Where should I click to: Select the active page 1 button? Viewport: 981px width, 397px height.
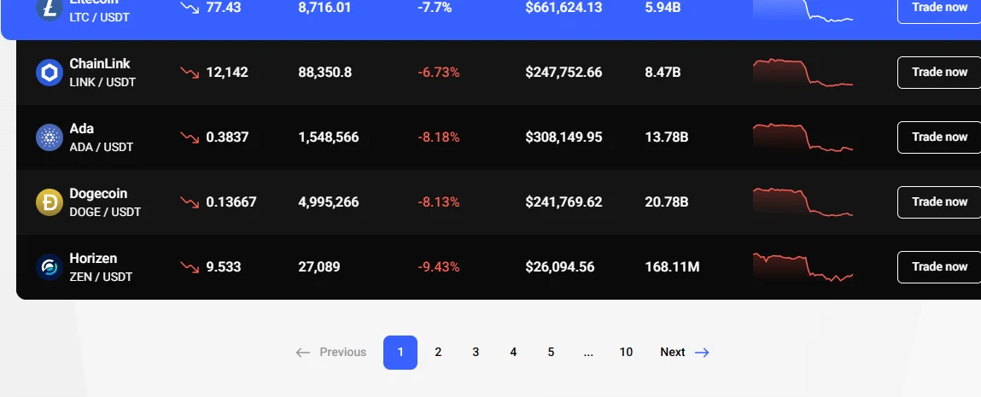point(400,353)
